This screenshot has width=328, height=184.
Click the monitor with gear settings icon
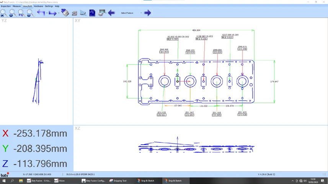(x=101, y=13)
